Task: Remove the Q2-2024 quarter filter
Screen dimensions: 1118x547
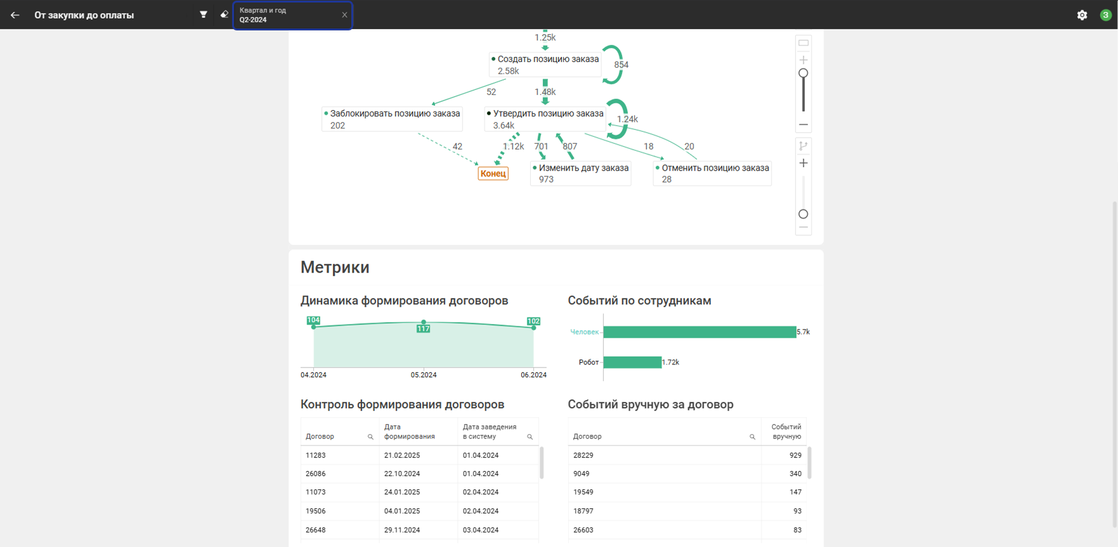Action: tap(344, 15)
